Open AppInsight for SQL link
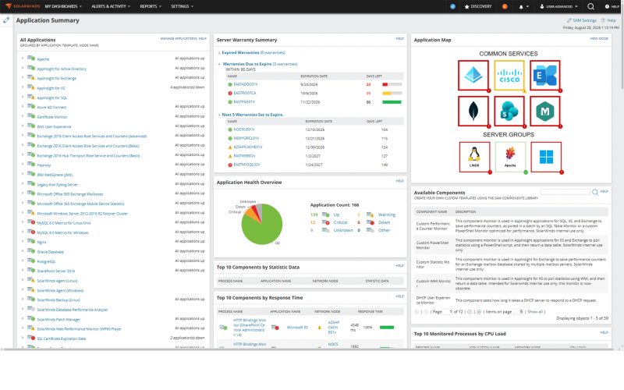Image resolution: width=624 pixels, height=390 pixels. [51, 98]
